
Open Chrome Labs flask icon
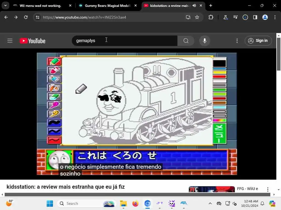[x=225, y=17]
